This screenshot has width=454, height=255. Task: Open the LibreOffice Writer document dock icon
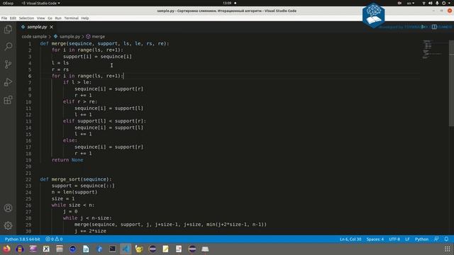pyautogui.click(x=86, y=249)
